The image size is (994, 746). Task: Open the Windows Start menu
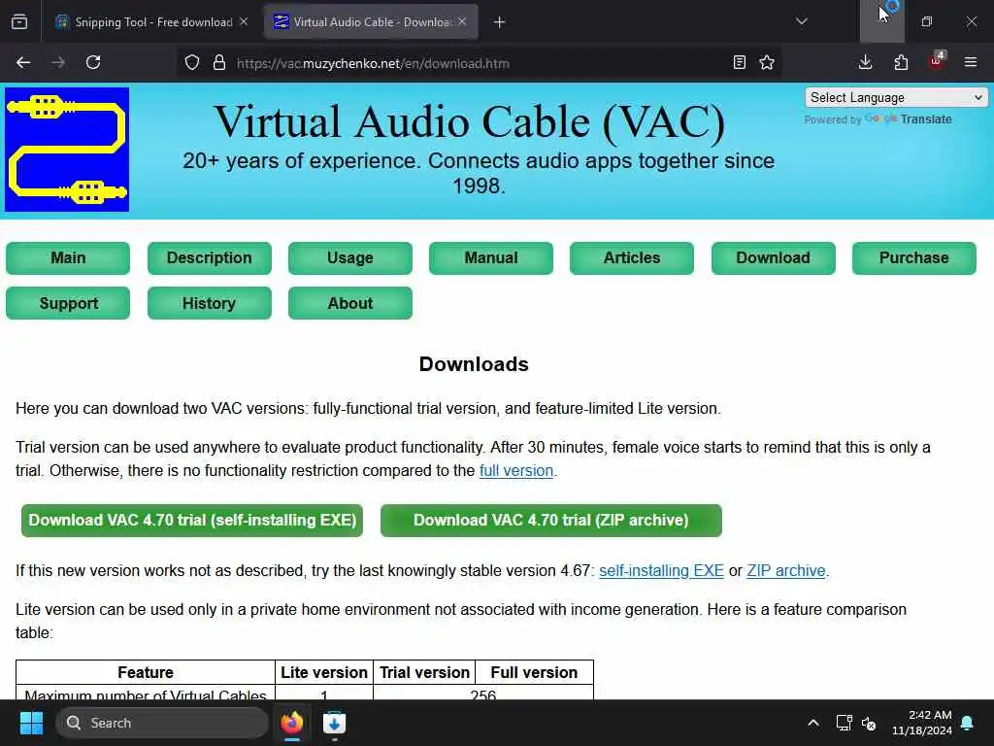[x=31, y=723]
